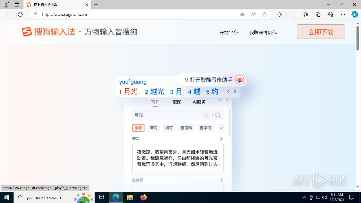Go back to the previous page

8,14
